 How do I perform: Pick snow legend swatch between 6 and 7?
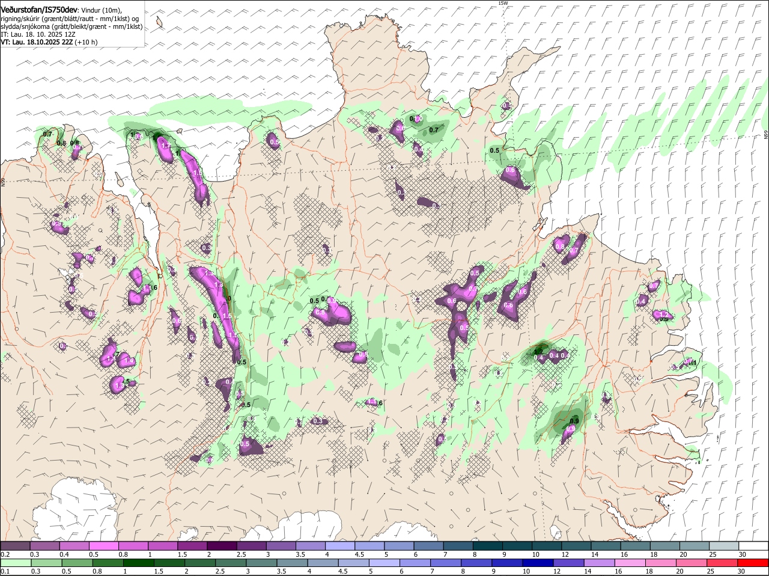[x=428, y=546]
